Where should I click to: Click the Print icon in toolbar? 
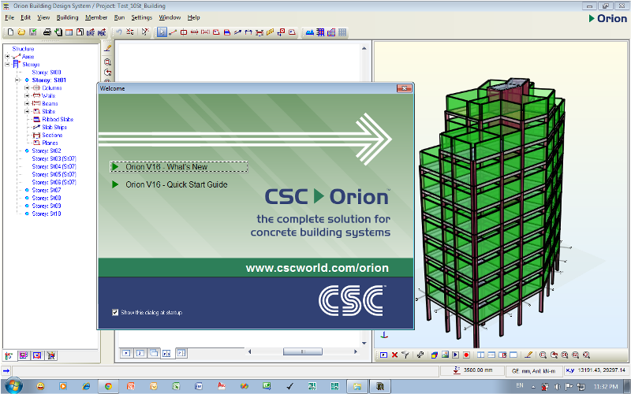click(x=47, y=32)
